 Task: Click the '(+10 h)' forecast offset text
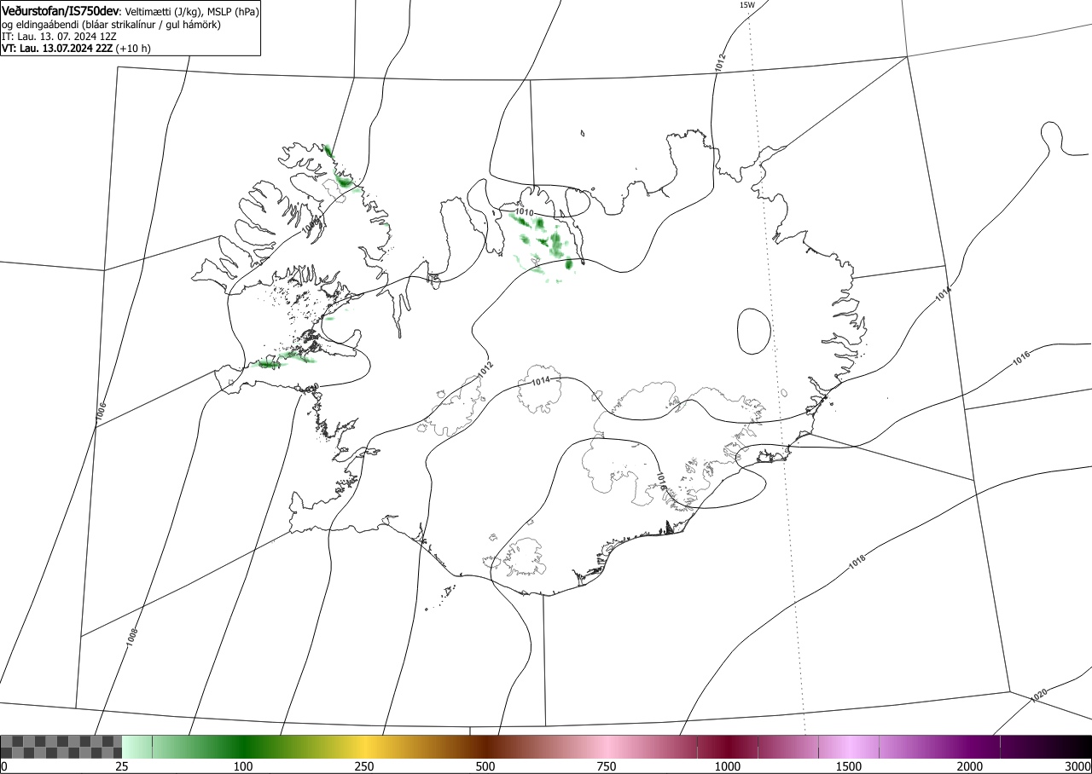point(133,49)
